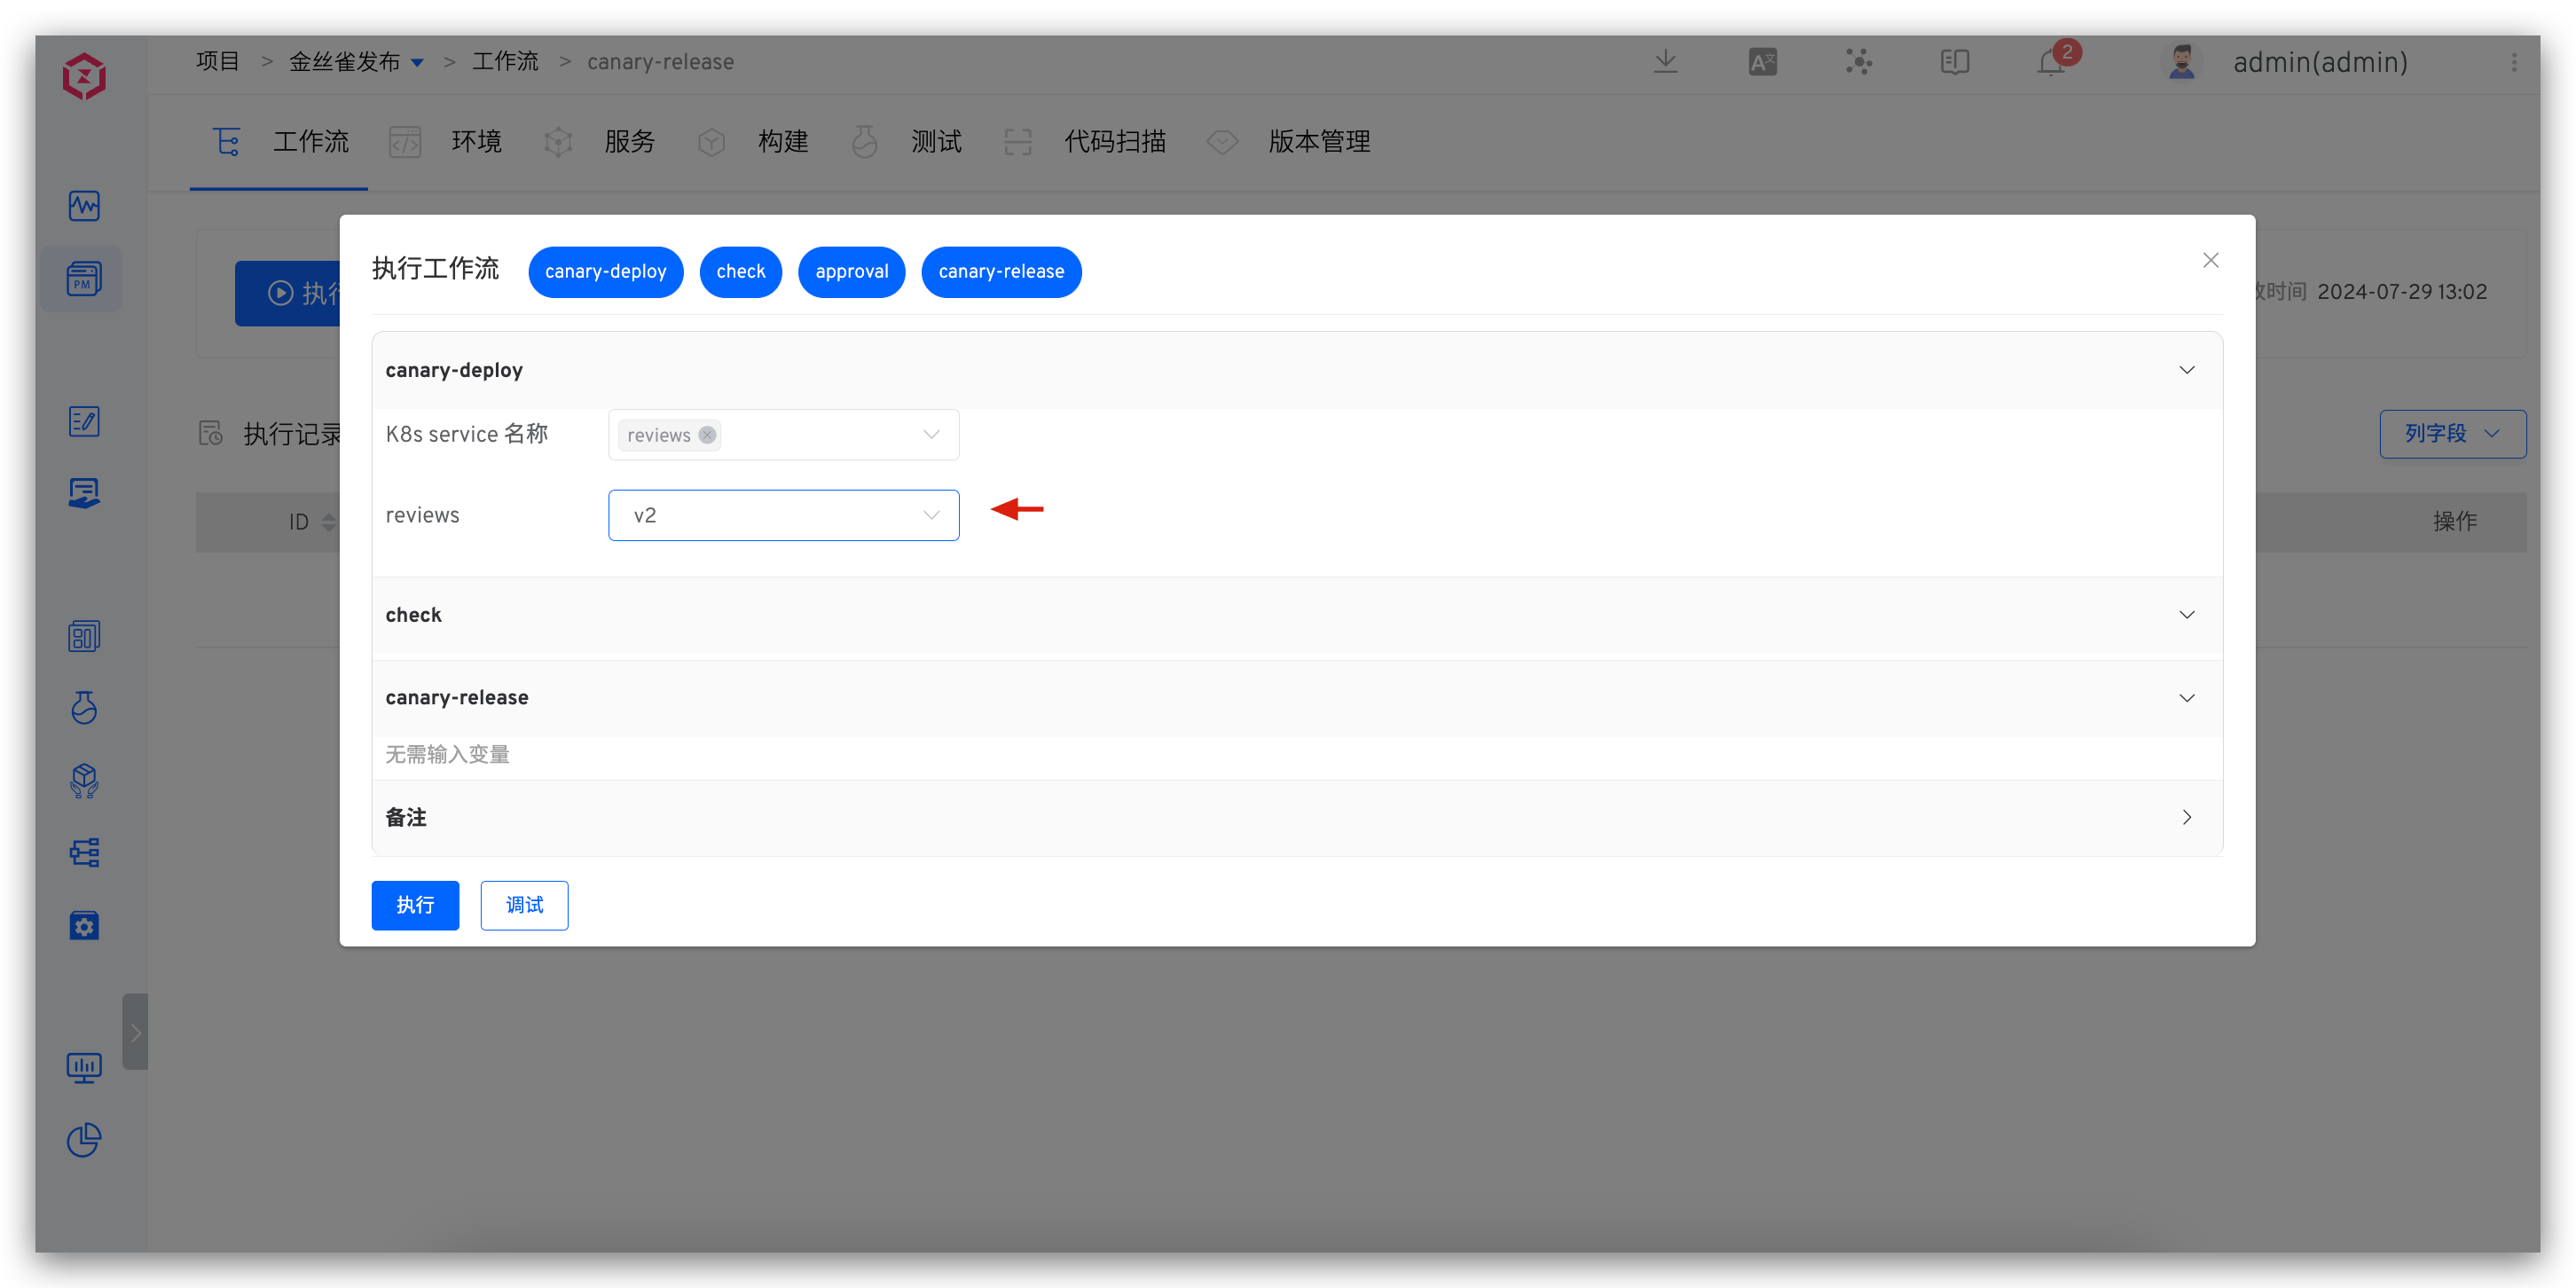Click the language translate icon
Image resolution: width=2576 pixels, height=1288 pixels.
pyautogui.click(x=1762, y=62)
